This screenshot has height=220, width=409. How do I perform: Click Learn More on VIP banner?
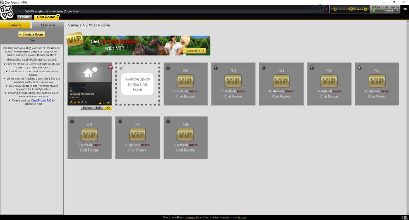pyautogui.click(x=195, y=51)
